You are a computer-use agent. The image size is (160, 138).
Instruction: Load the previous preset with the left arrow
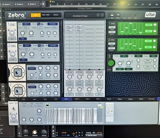click(x=98, y=15)
